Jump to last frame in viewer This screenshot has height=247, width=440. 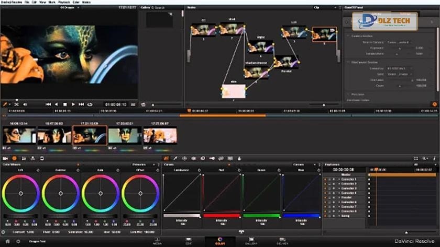81,104
